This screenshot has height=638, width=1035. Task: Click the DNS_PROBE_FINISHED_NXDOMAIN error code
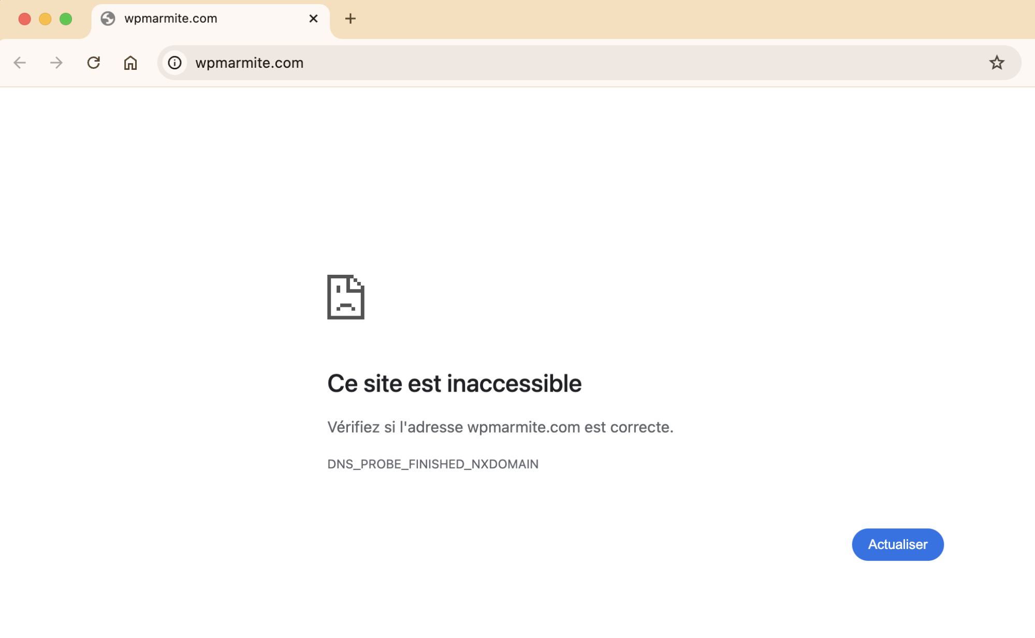(433, 464)
